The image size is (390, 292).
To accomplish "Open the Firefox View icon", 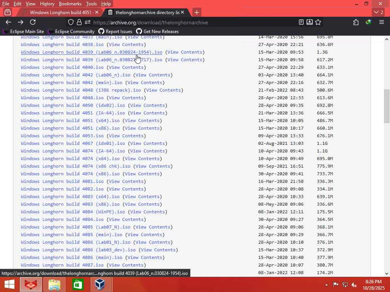I will pyautogui.click(x=8, y=12).
